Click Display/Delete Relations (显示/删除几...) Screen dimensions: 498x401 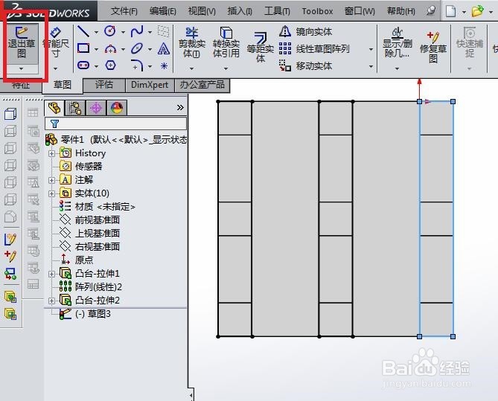(x=397, y=43)
